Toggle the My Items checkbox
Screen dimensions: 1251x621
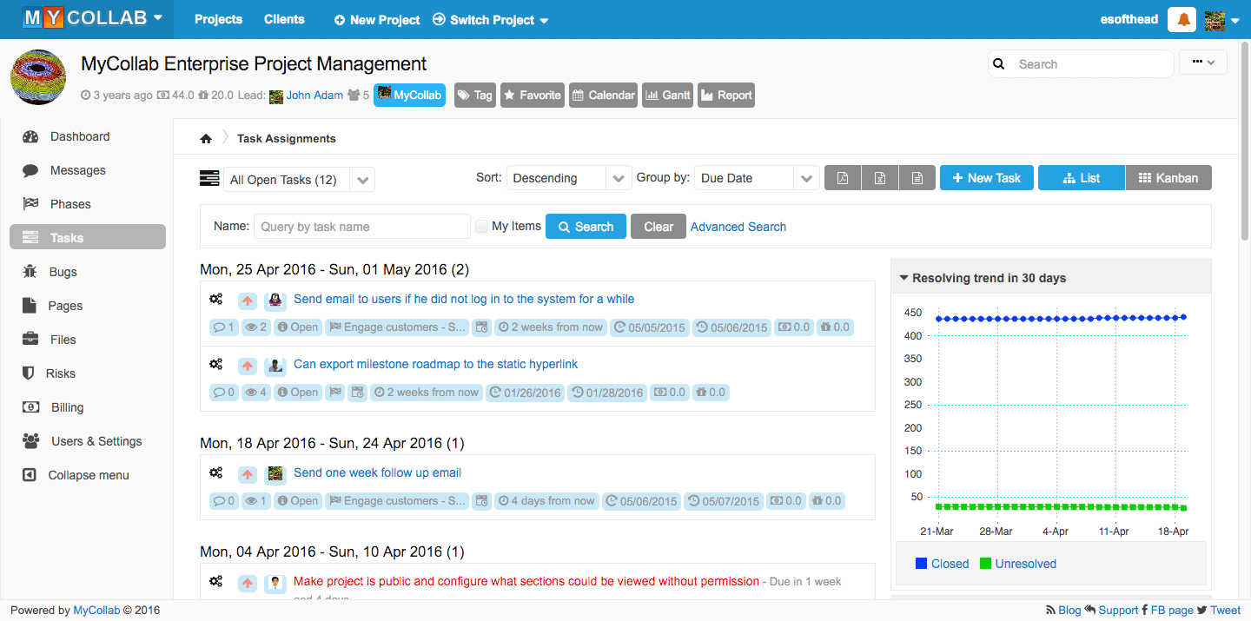[x=481, y=227]
